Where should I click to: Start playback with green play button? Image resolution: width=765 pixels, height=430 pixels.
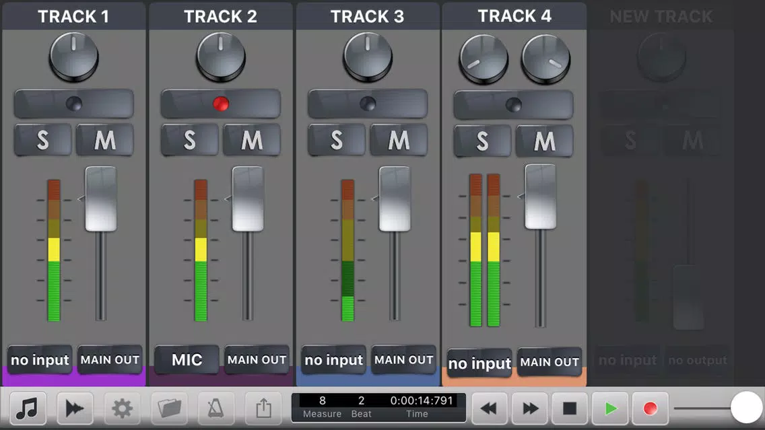pos(610,408)
